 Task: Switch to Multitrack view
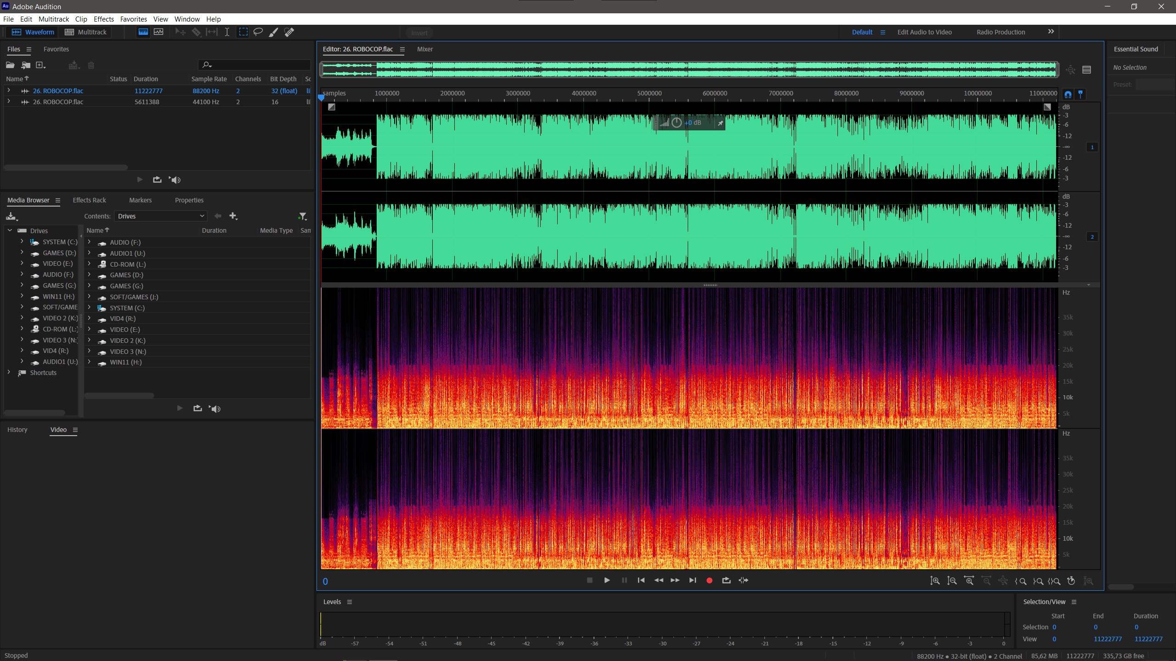pos(86,32)
